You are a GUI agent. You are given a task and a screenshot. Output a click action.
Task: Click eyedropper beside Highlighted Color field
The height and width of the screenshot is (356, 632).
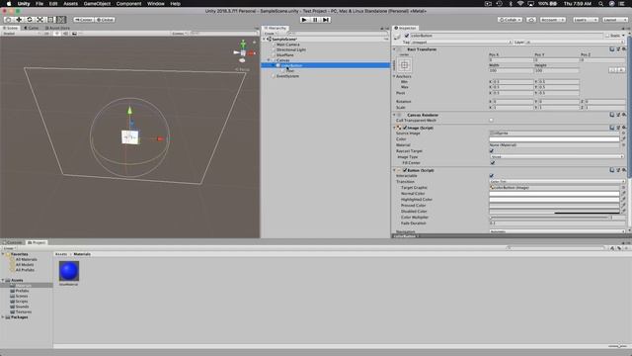[x=623, y=200]
